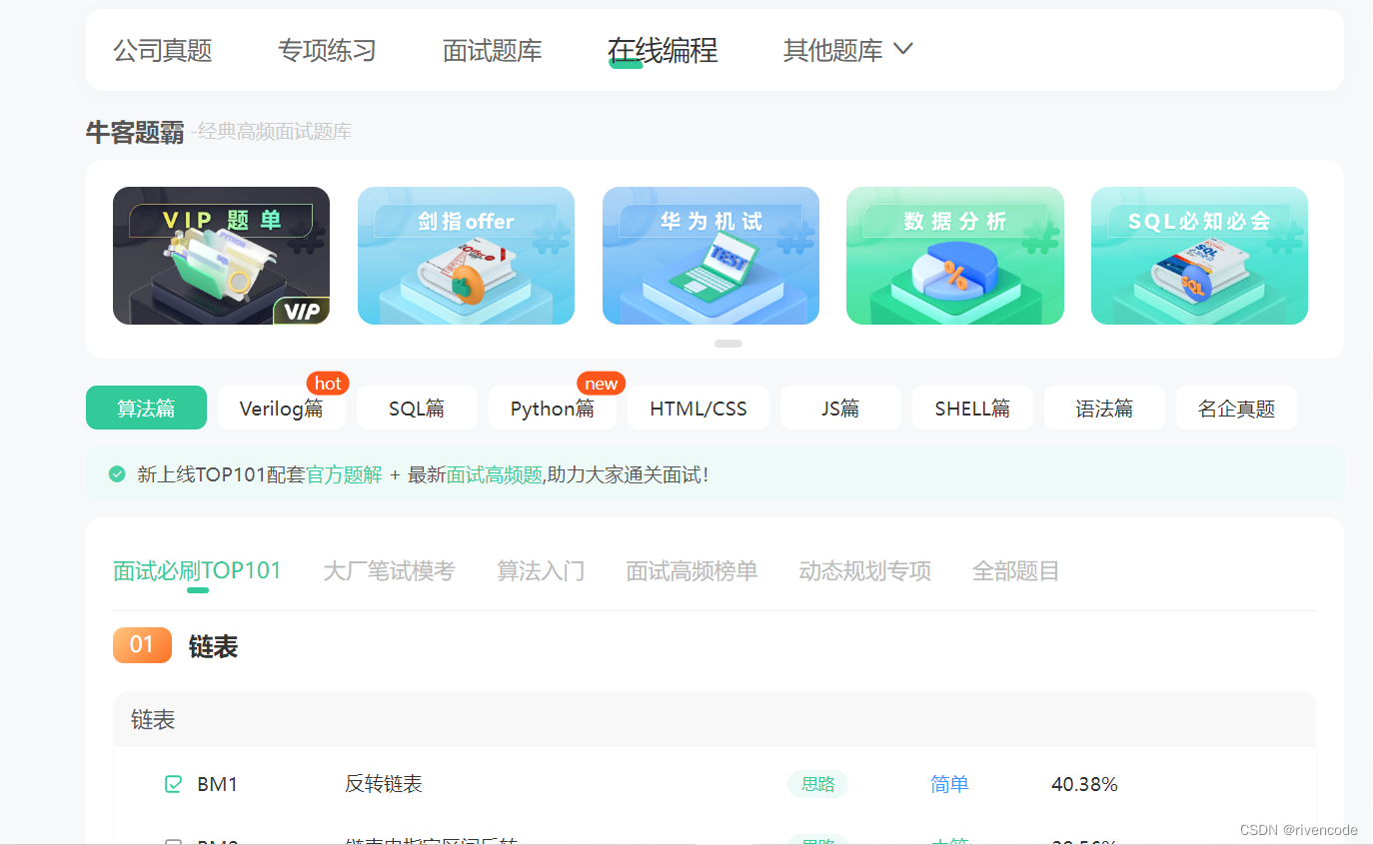Click the green check icon in the notice
1373x845 pixels.
(117, 473)
